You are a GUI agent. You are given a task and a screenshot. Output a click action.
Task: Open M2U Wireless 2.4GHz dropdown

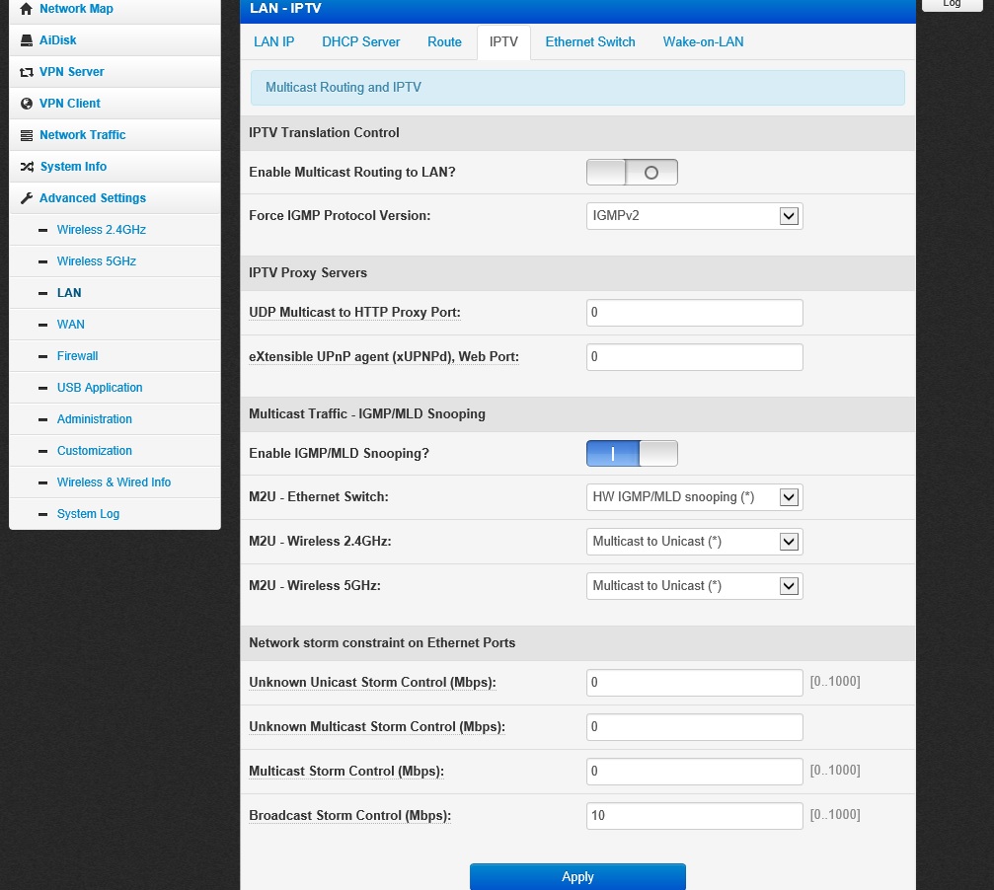pos(694,542)
